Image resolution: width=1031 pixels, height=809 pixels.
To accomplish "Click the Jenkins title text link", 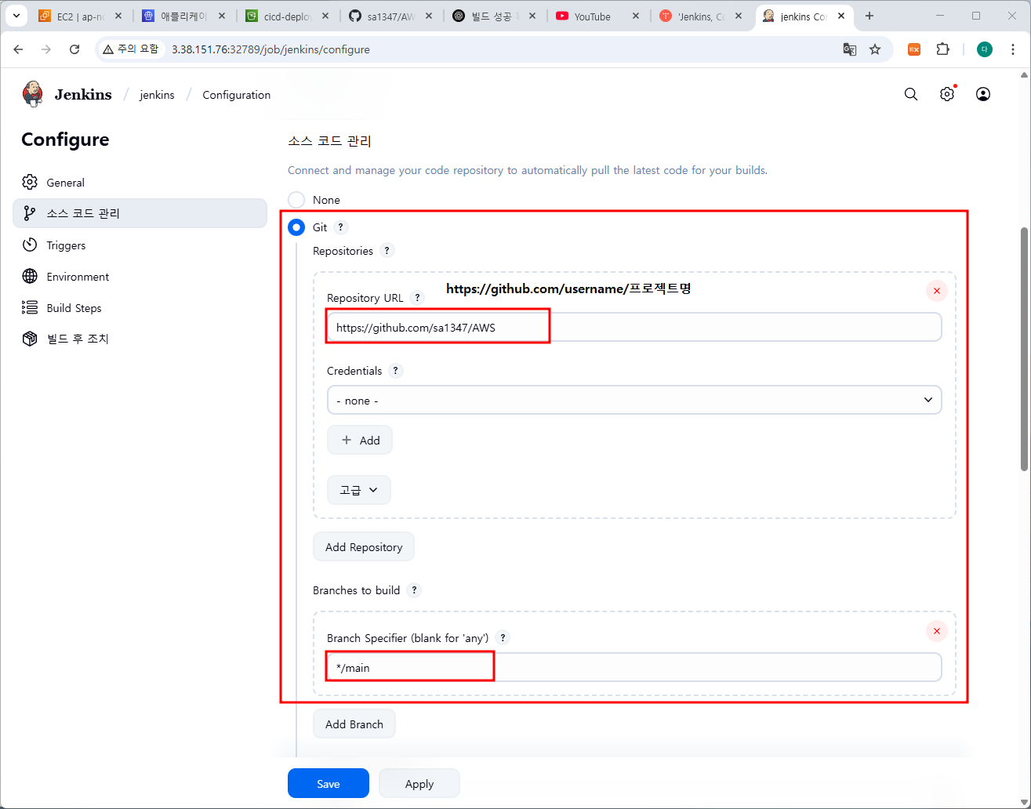I will click(x=83, y=95).
